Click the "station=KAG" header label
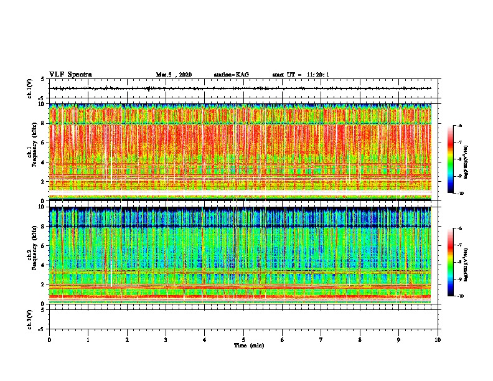This screenshot has height=381, width=493. 232,75
